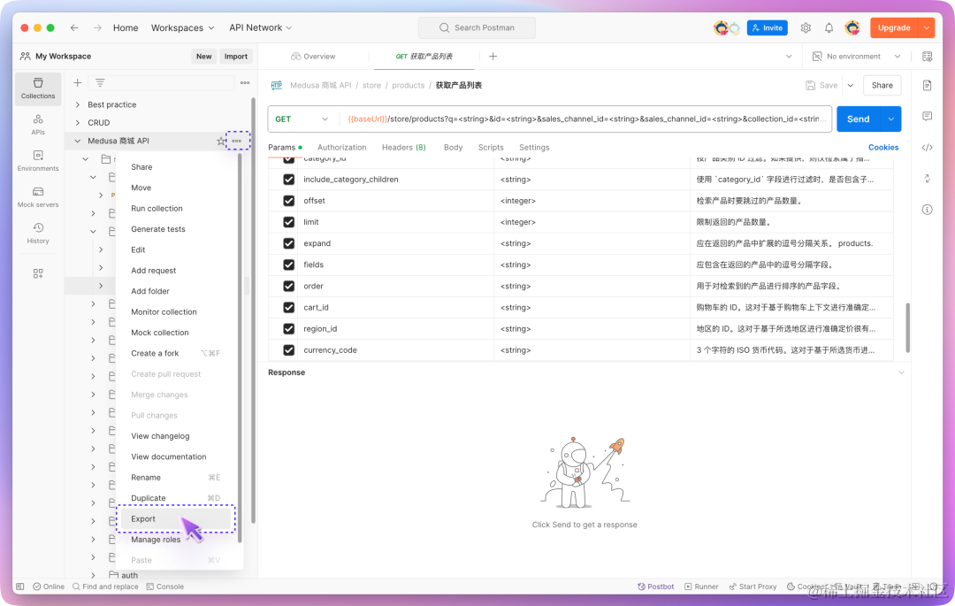Open the documentation icon in right sidebar

[927, 85]
